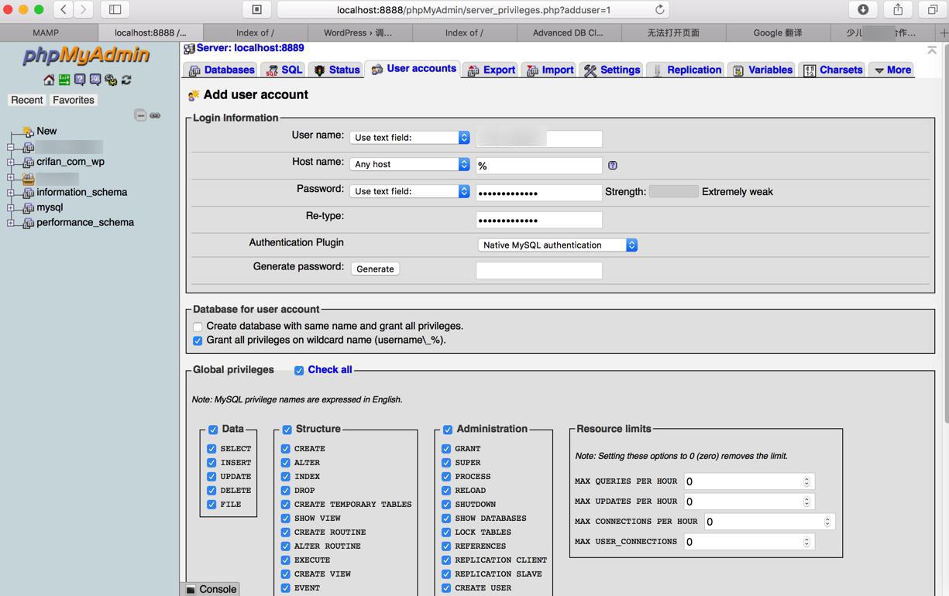Open Password 'Use text field' dropdown

410,191
